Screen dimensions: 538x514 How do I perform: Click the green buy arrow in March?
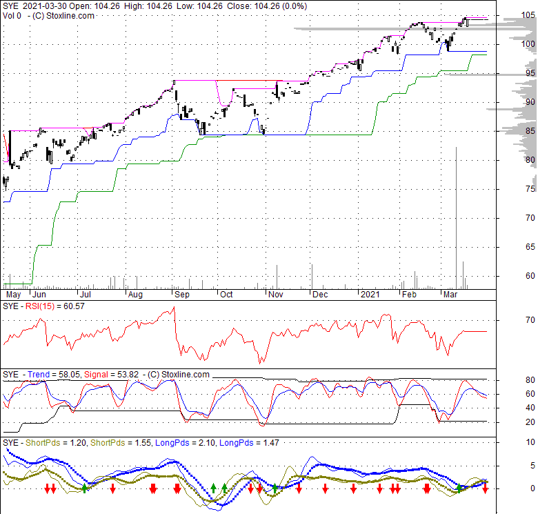coord(459,488)
